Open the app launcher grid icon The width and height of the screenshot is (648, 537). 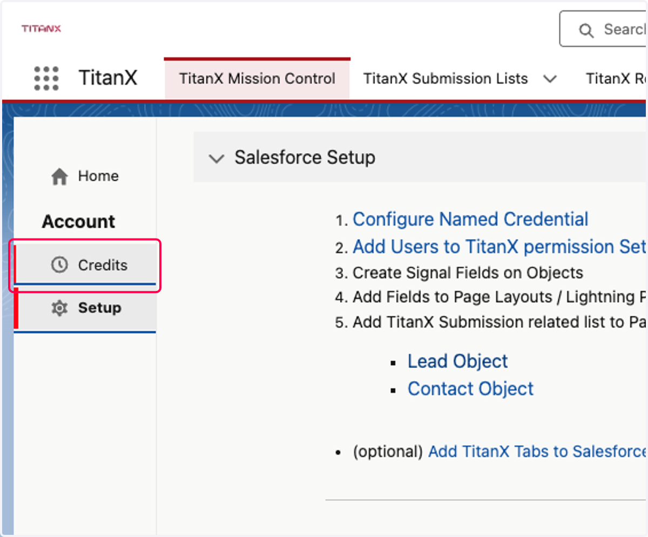pos(46,79)
